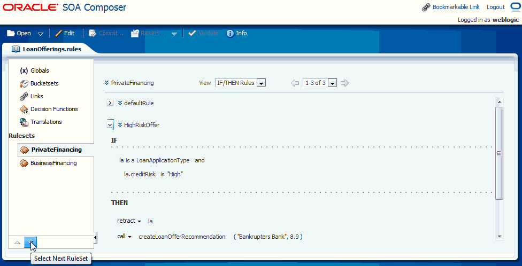Click the scrollbar up arrow in rules
Image resolution: width=522 pixels, height=266 pixels.
(x=500, y=102)
